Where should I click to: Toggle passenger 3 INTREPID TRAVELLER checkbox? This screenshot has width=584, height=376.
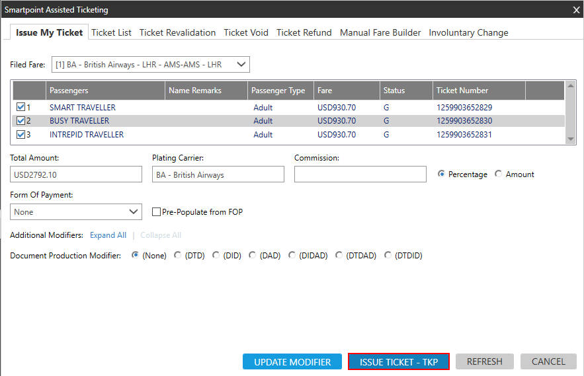click(x=21, y=135)
